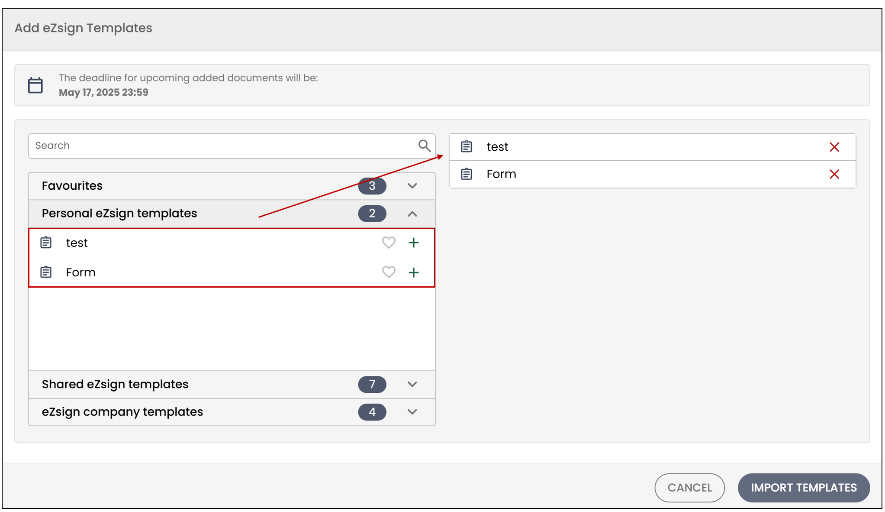Select the Form item in personal templates
Image resolution: width=885 pixels, height=512 pixels.
[232, 272]
